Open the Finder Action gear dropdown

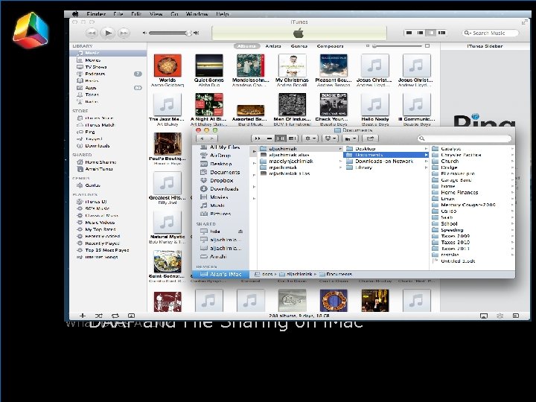[310, 138]
